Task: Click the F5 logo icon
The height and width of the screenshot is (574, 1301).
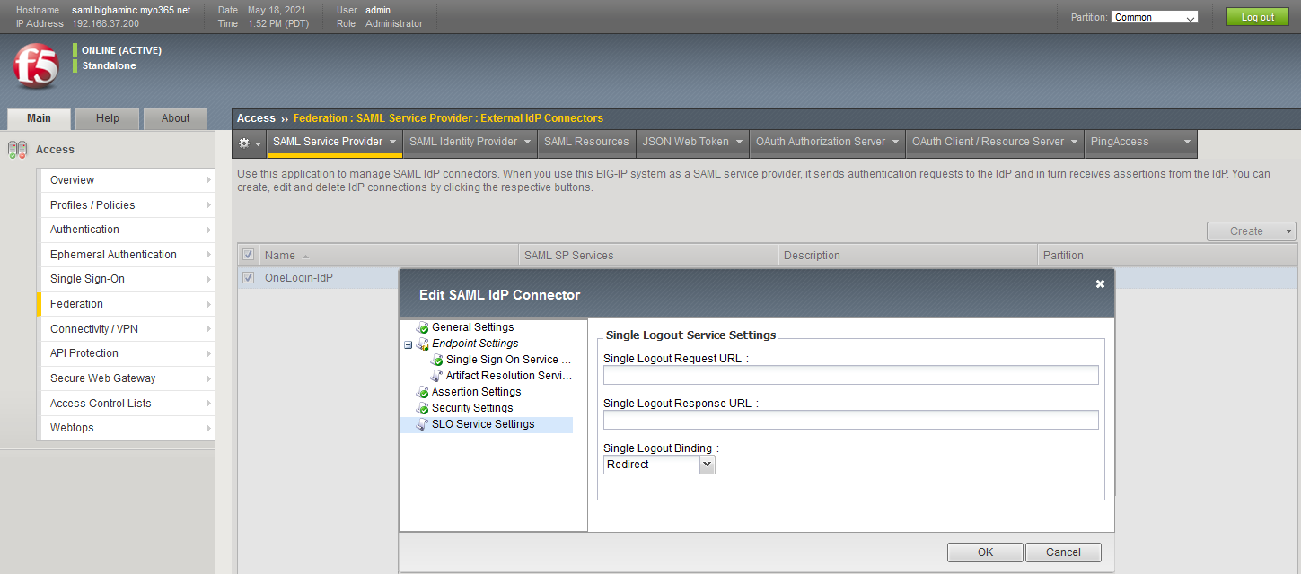Action: point(36,65)
